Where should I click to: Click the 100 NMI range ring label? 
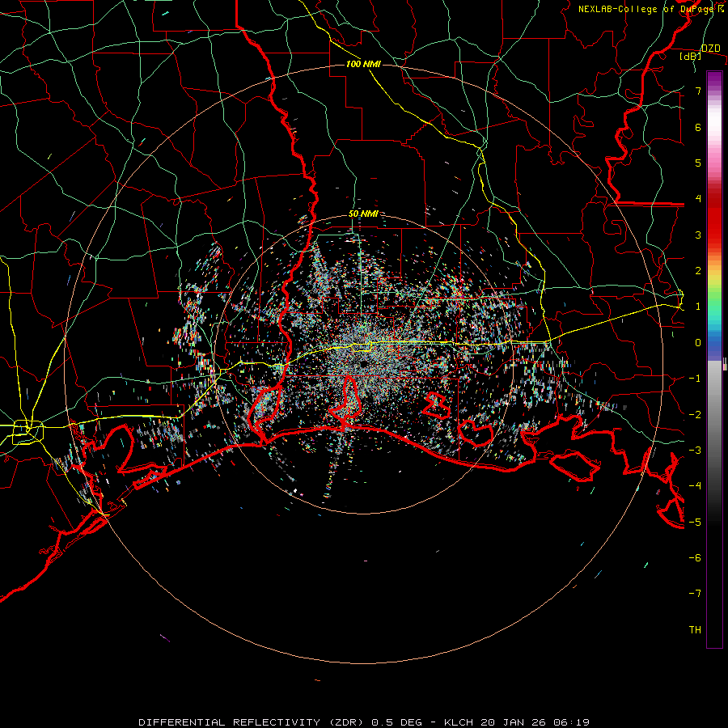pyautogui.click(x=363, y=64)
